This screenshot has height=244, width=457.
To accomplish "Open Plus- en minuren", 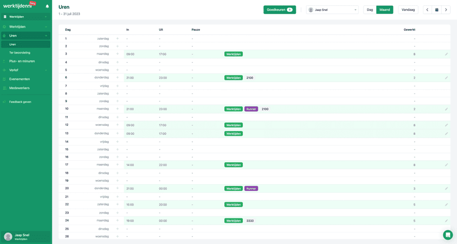I will pyautogui.click(x=22, y=61).
